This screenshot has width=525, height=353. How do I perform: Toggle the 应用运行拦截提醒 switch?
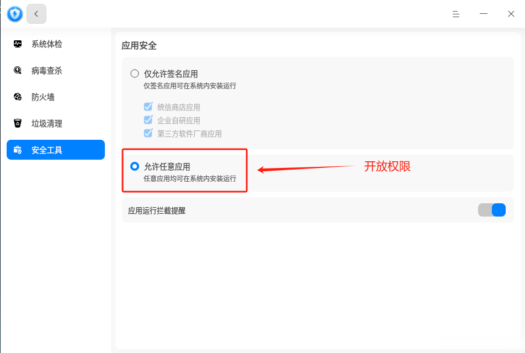click(491, 210)
